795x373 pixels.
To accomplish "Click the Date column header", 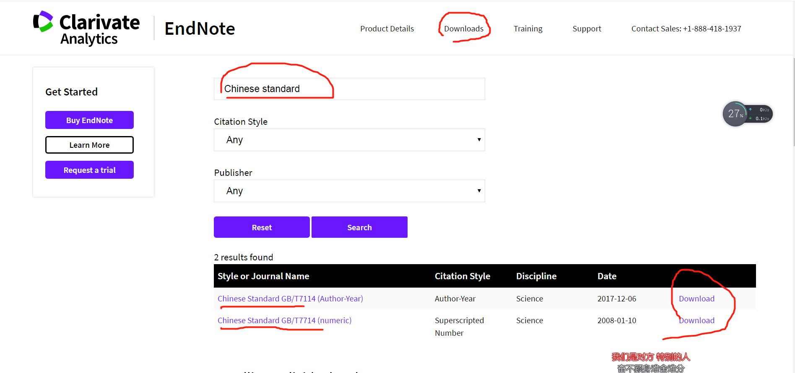I will click(x=607, y=276).
